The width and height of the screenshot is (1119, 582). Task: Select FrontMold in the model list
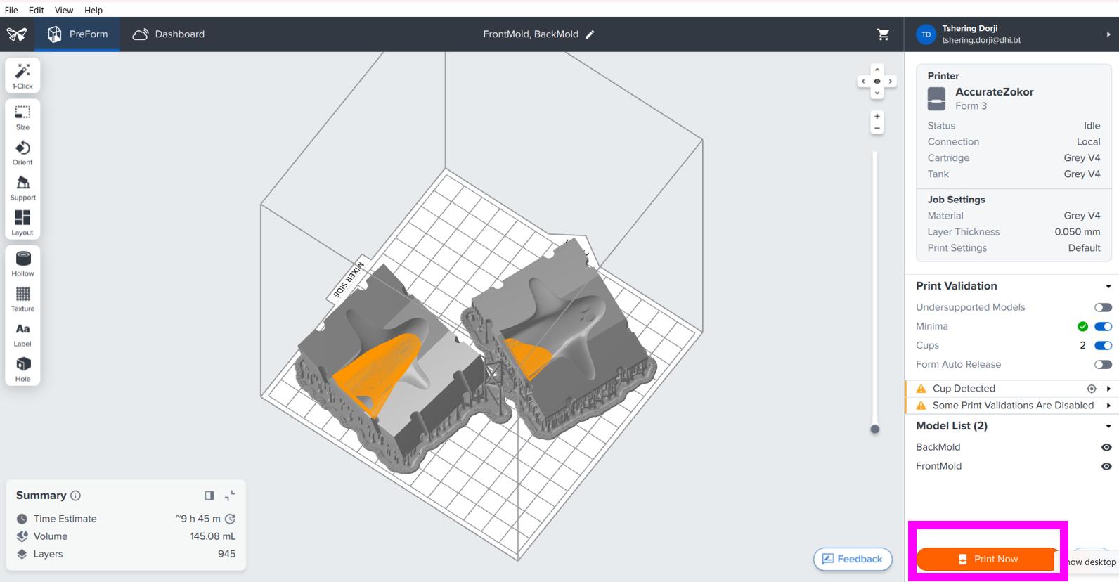point(938,466)
